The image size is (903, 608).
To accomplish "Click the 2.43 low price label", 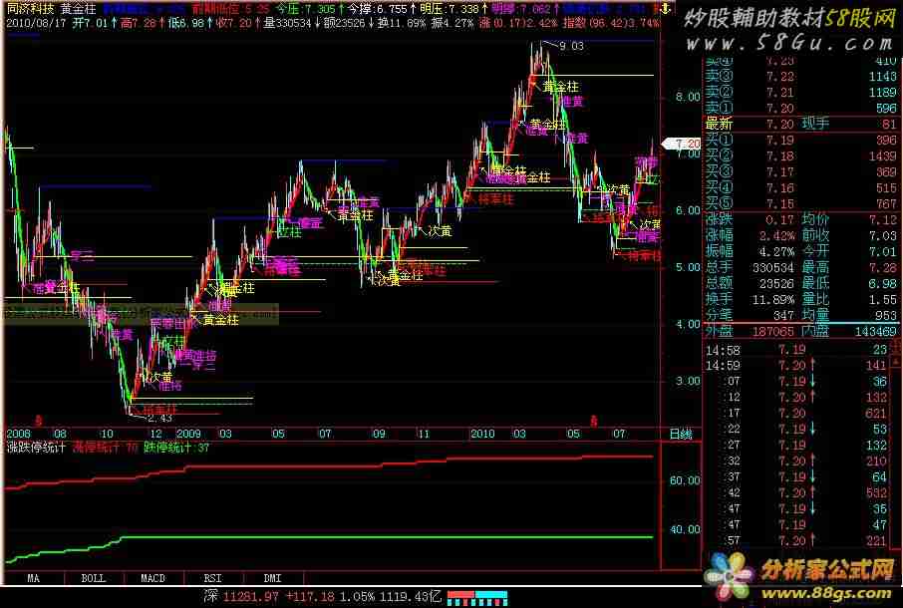I will coord(158,418).
